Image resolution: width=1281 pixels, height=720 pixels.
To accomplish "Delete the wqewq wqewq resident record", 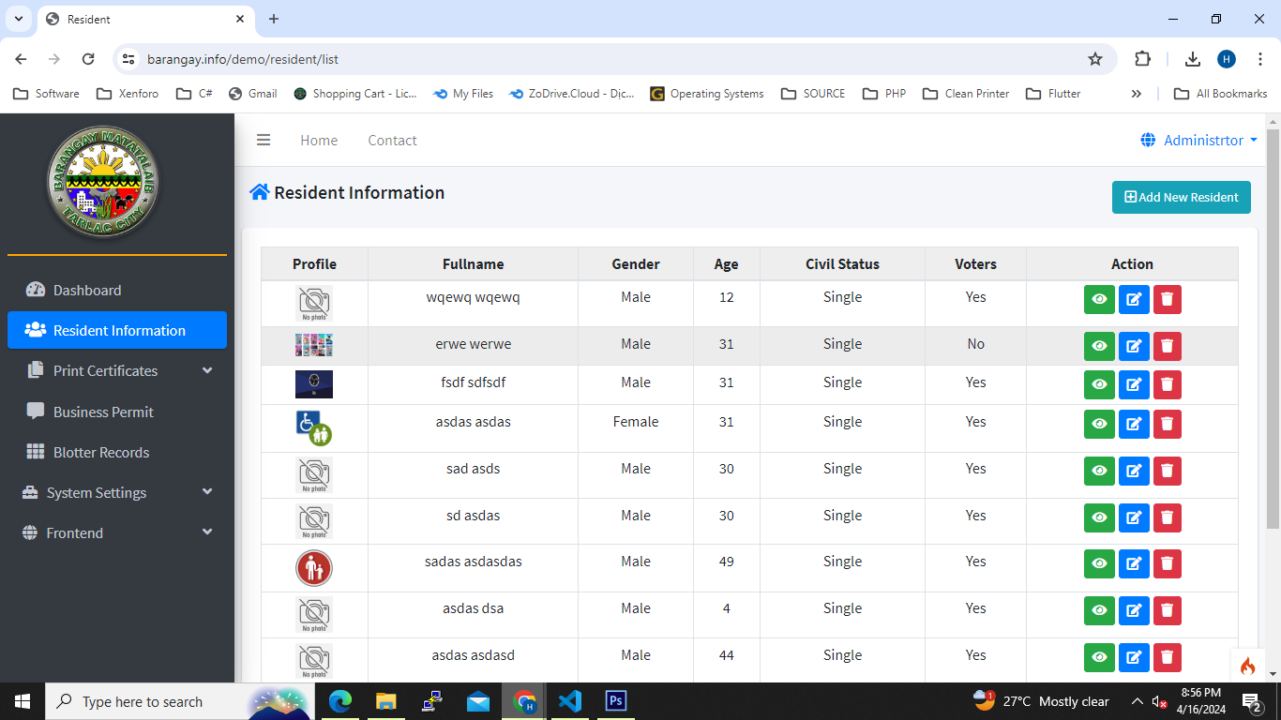I will coord(1167,299).
